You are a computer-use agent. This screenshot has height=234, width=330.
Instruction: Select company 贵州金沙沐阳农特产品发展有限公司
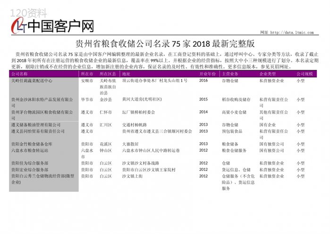tap(42, 103)
